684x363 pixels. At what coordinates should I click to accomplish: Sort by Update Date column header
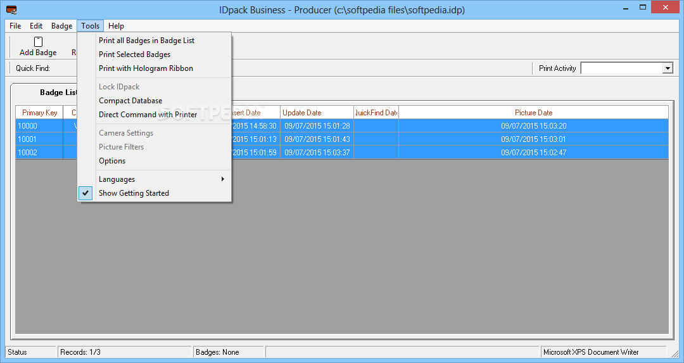click(x=317, y=113)
